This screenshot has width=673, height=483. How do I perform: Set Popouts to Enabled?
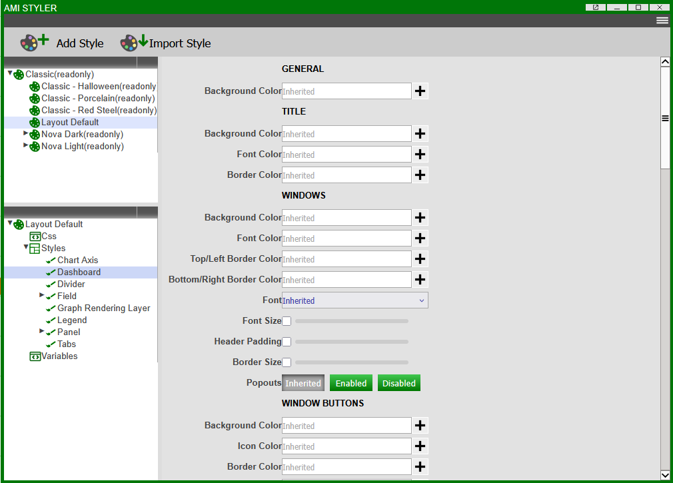pyautogui.click(x=351, y=383)
